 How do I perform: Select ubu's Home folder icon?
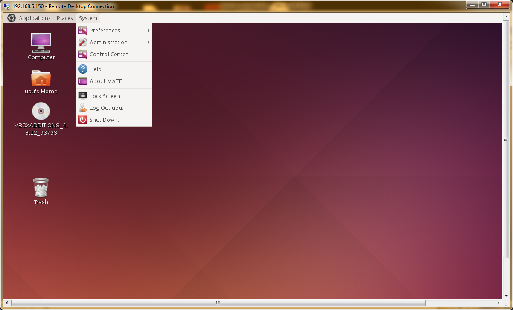point(41,79)
